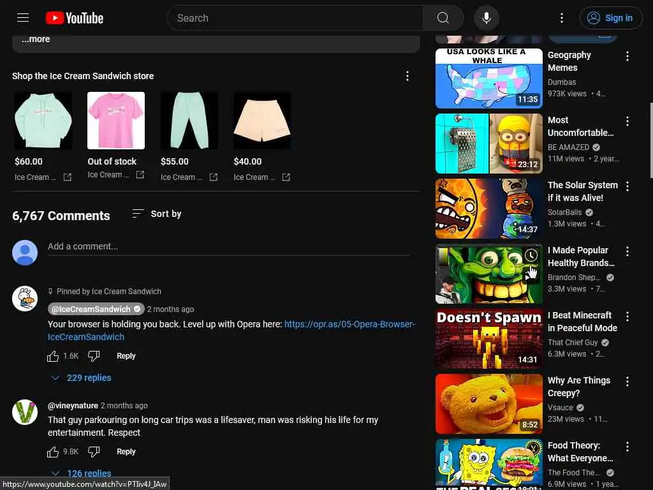Screen dimensions: 653x490
Task: Expand description with ...more
Action: pyautogui.click(x=36, y=39)
